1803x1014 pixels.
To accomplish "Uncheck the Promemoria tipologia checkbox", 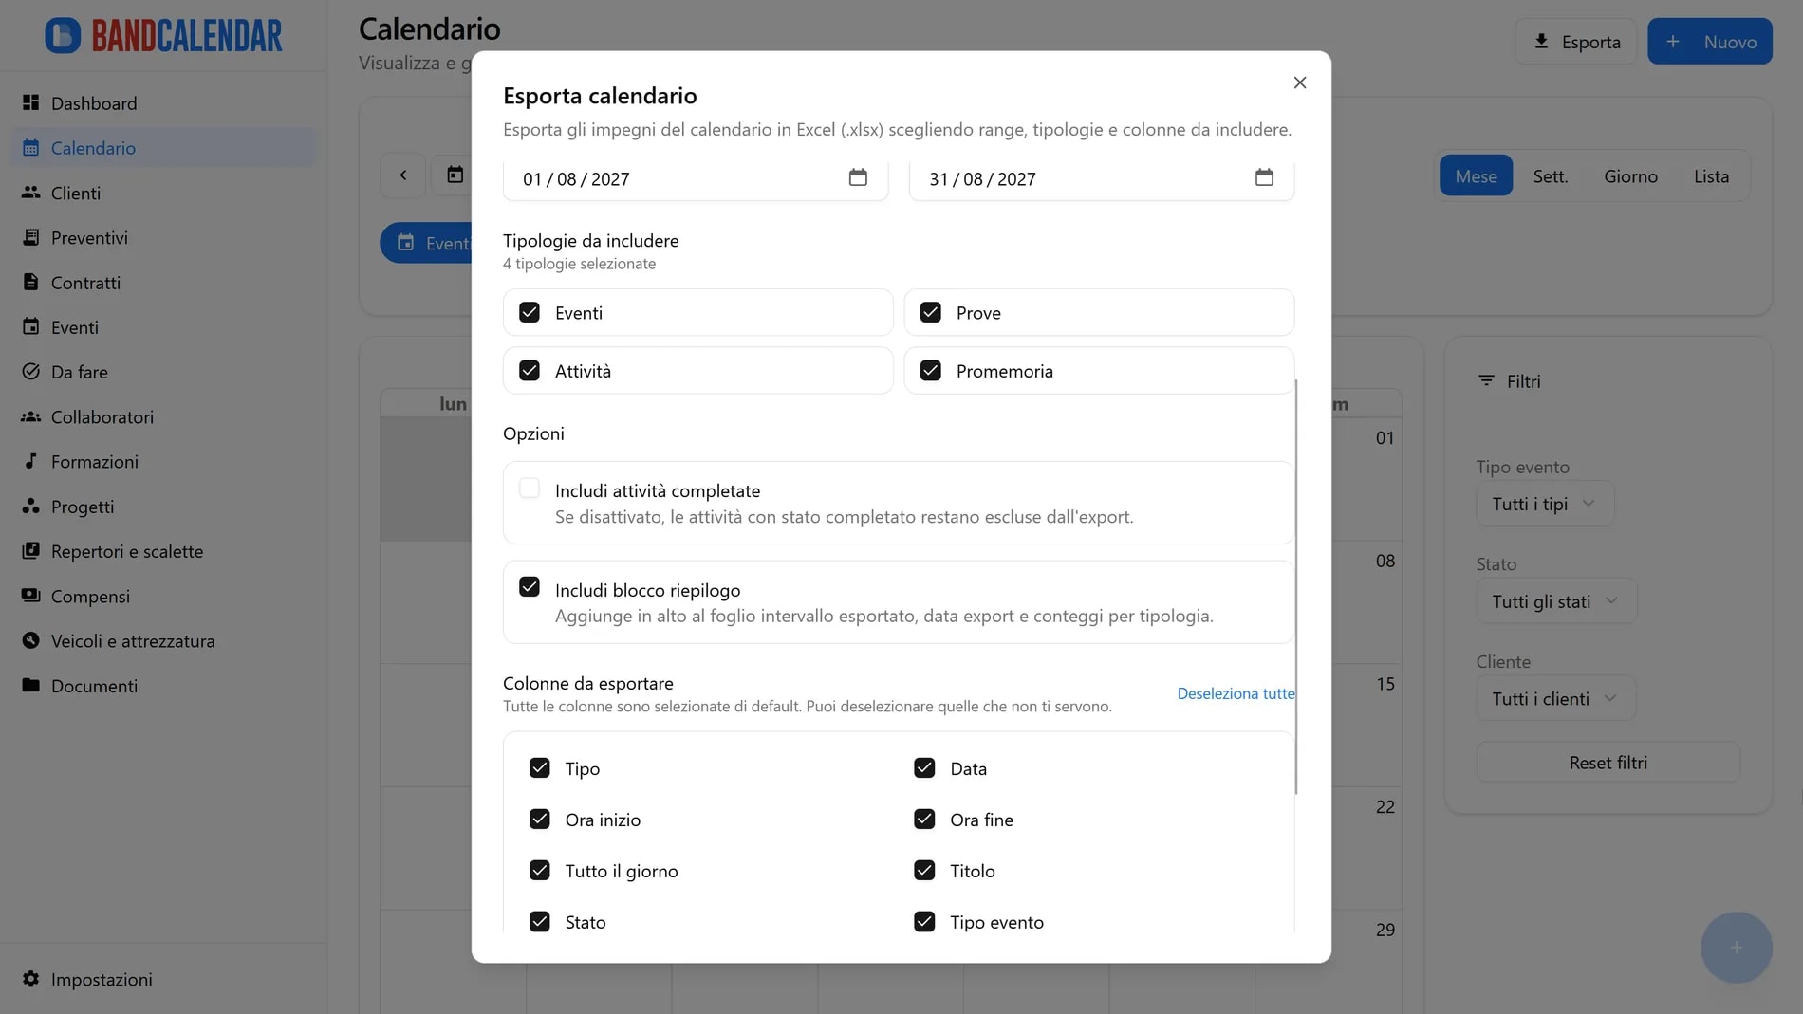I will point(931,370).
